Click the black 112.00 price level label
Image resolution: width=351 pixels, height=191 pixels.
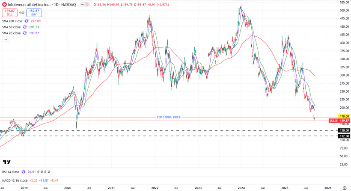coord(344,136)
